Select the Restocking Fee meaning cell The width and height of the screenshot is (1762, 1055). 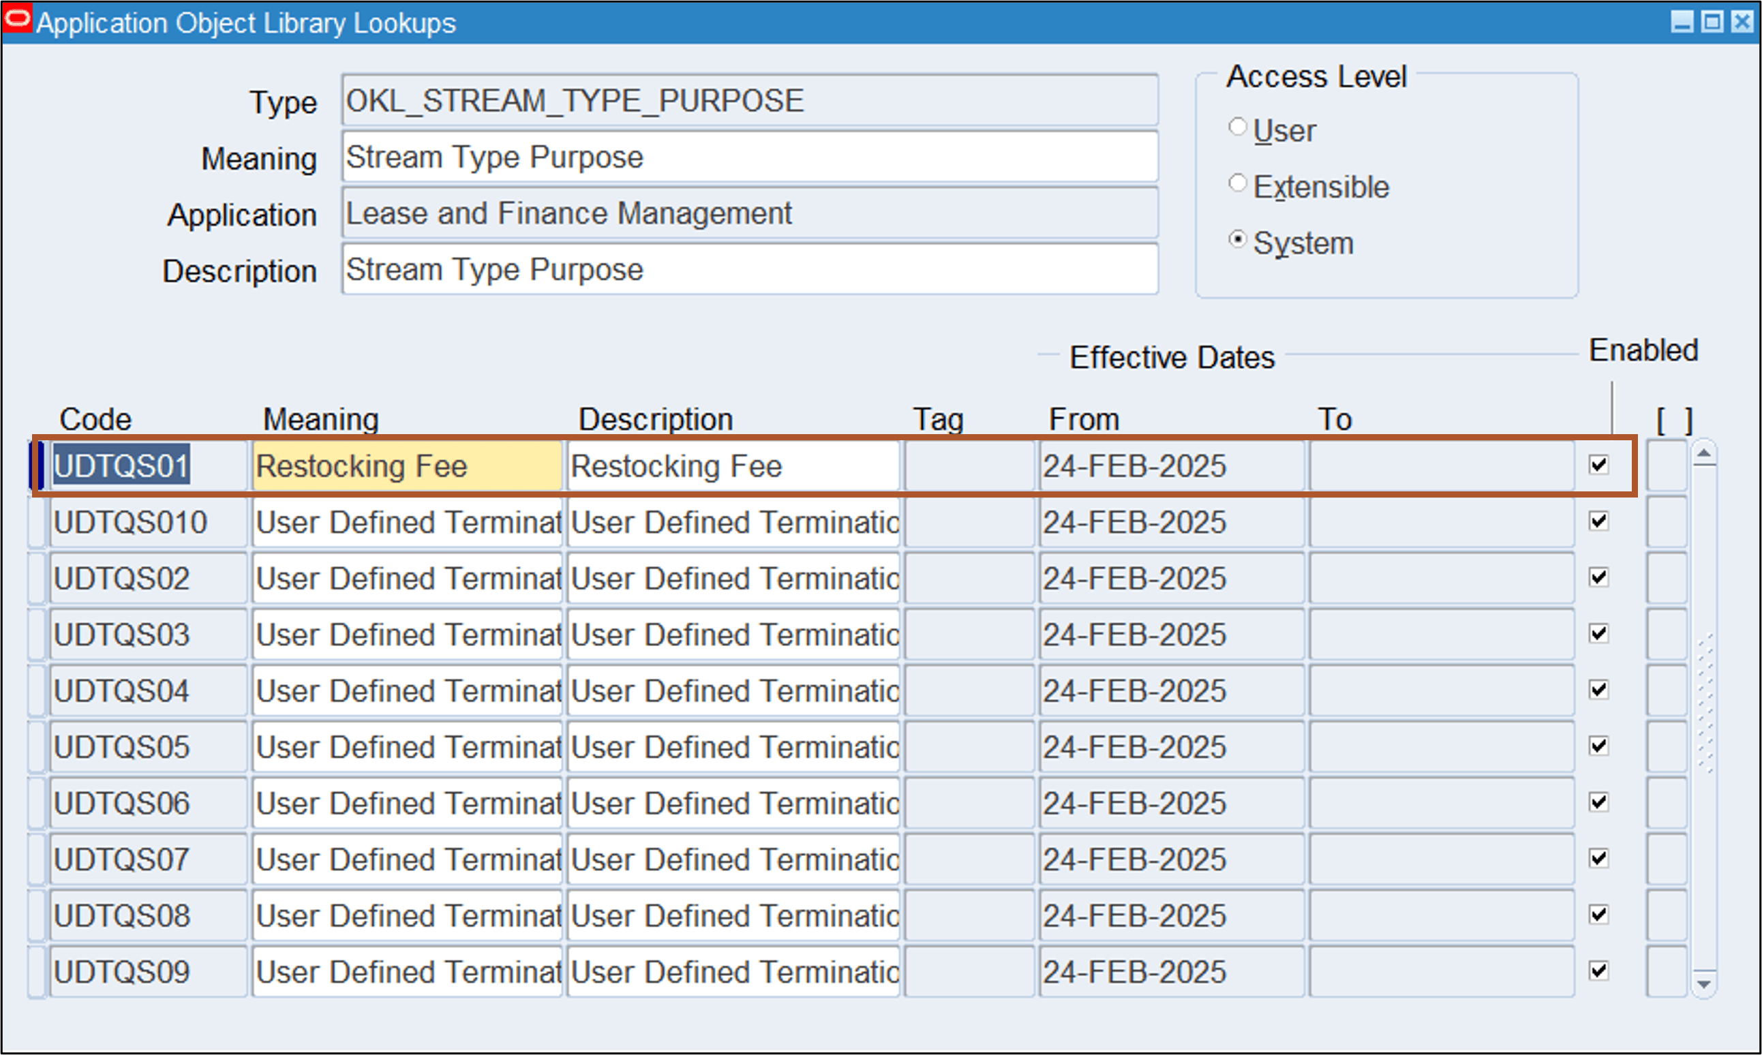pos(406,465)
